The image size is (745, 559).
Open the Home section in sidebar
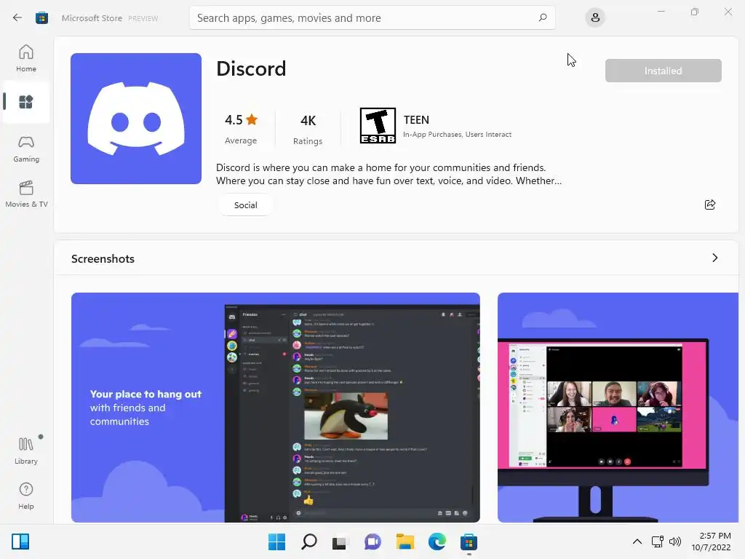(x=26, y=58)
